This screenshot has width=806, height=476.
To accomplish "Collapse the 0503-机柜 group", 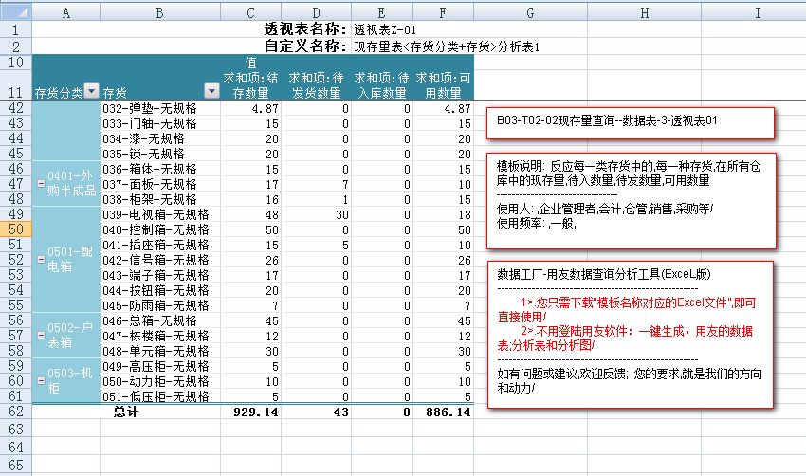I will (40, 374).
